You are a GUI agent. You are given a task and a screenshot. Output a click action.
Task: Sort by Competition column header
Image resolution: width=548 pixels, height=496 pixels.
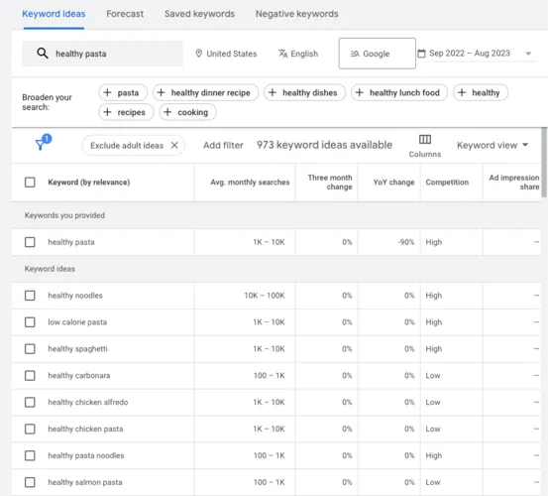pos(447,183)
